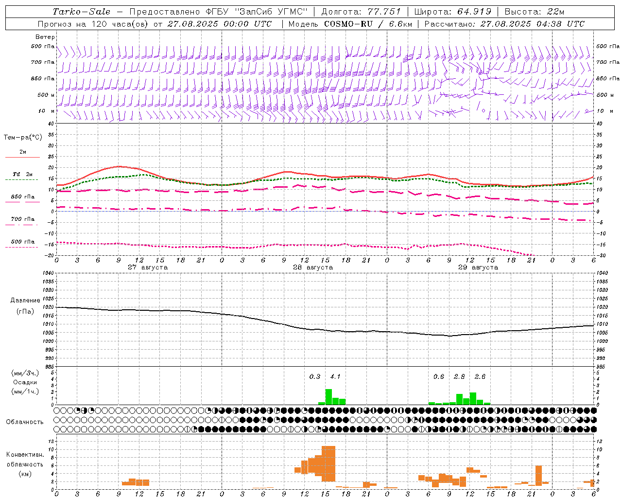Image resolution: width=622 pixels, height=498 pixels.
Task: Click the Осадки label
Action: tap(25, 382)
